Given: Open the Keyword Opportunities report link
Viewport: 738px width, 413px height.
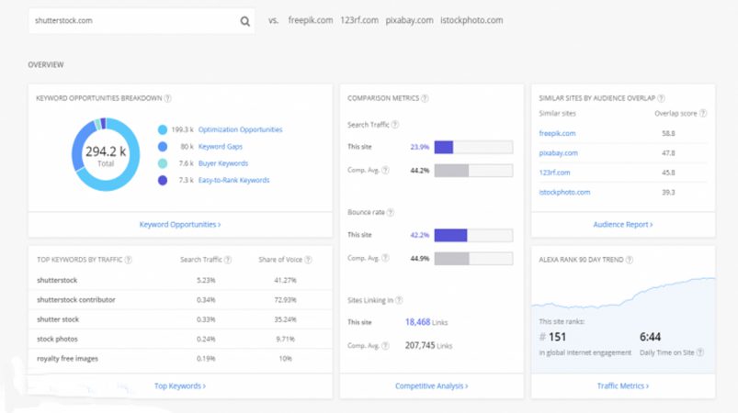Looking at the screenshot, I should [x=180, y=225].
